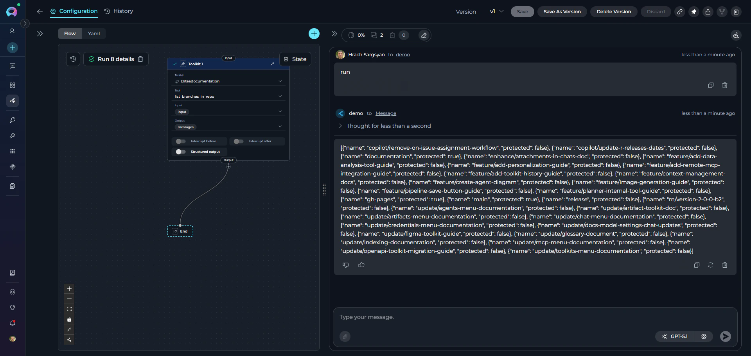Open the chat icon in left sidebar
Screen dimensions: 751x356
coord(13,66)
